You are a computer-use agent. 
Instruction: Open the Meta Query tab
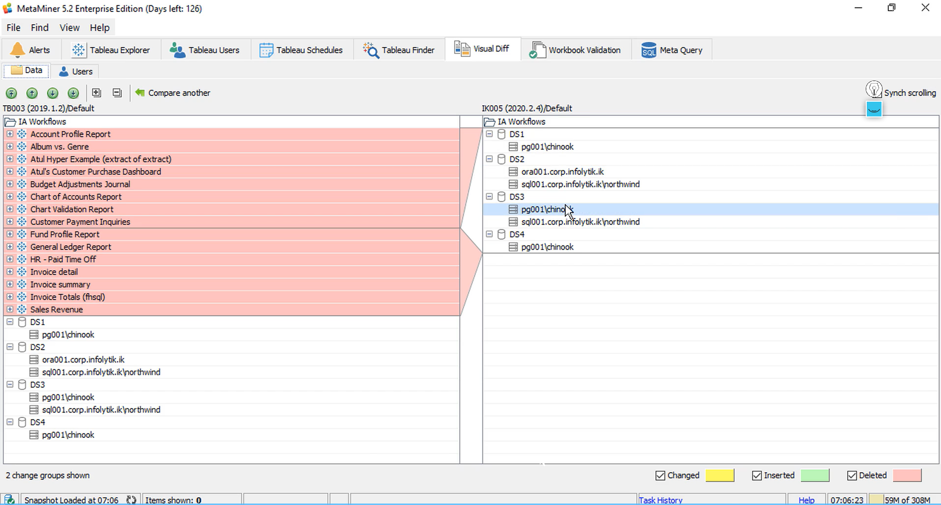tap(672, 50)
